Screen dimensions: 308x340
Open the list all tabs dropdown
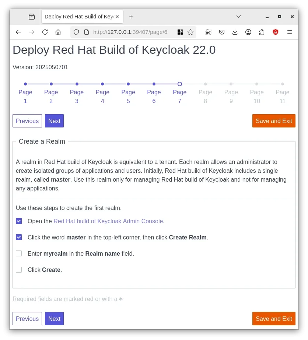[239, 17]
